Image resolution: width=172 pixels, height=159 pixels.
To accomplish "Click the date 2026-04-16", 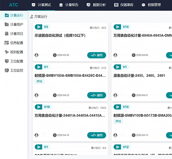I will coord(63,135).
